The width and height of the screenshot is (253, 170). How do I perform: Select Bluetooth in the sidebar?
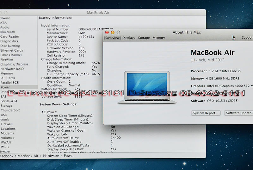click(x=7, y=32)
